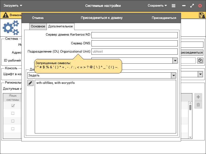Image resolution: width=206 pixels, height=154 pixels.
Task: Check the third system language checkbox
Action: pos(13,121)
